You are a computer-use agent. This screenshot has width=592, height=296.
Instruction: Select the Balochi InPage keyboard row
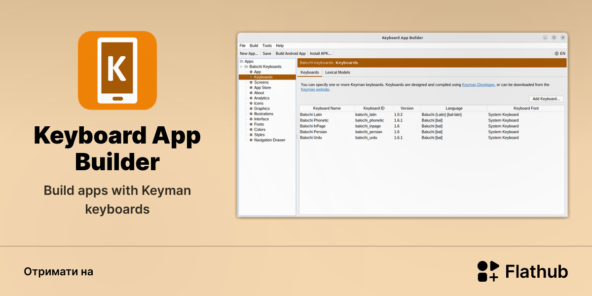[432, 126]
